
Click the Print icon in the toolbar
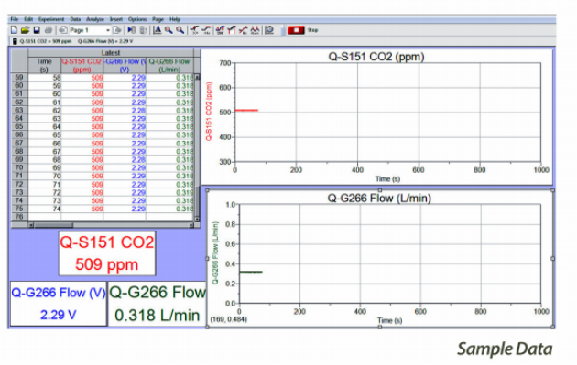click(x=49, y=30)
